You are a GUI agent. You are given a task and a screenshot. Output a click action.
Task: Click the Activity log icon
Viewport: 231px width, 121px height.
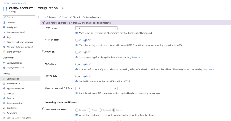(x=4, y=27)
